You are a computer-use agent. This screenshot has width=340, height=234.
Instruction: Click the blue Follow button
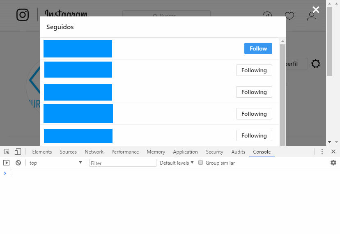coord(258,48)
